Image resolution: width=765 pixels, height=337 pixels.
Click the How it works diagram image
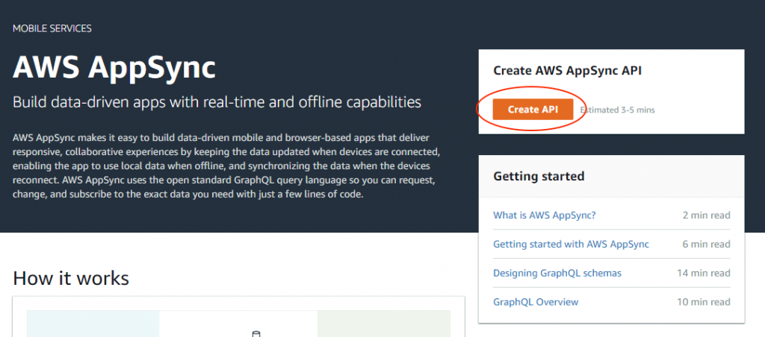point(238,324)
